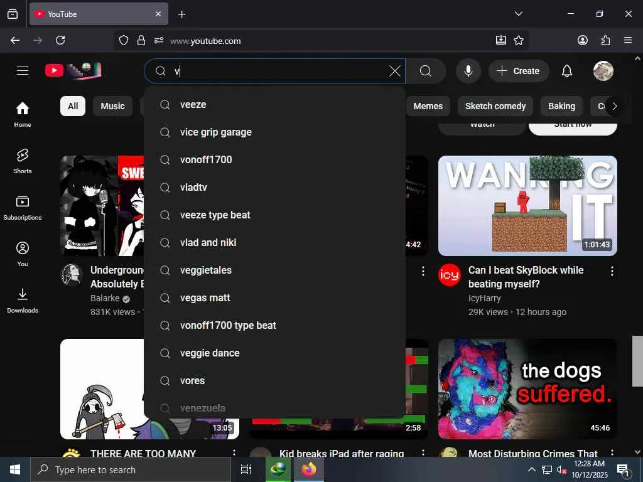Open the IcyHarry channel name link
This screenshot has width=643, height=482.
[x=484, y=298]
